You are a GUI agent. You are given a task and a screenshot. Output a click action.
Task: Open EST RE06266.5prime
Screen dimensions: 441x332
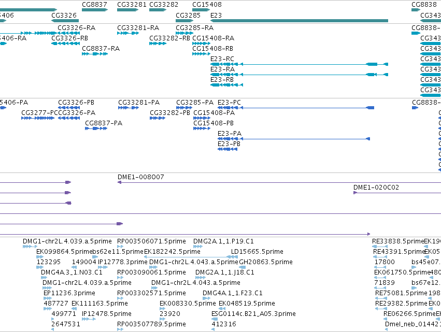(x=386, y=320)
